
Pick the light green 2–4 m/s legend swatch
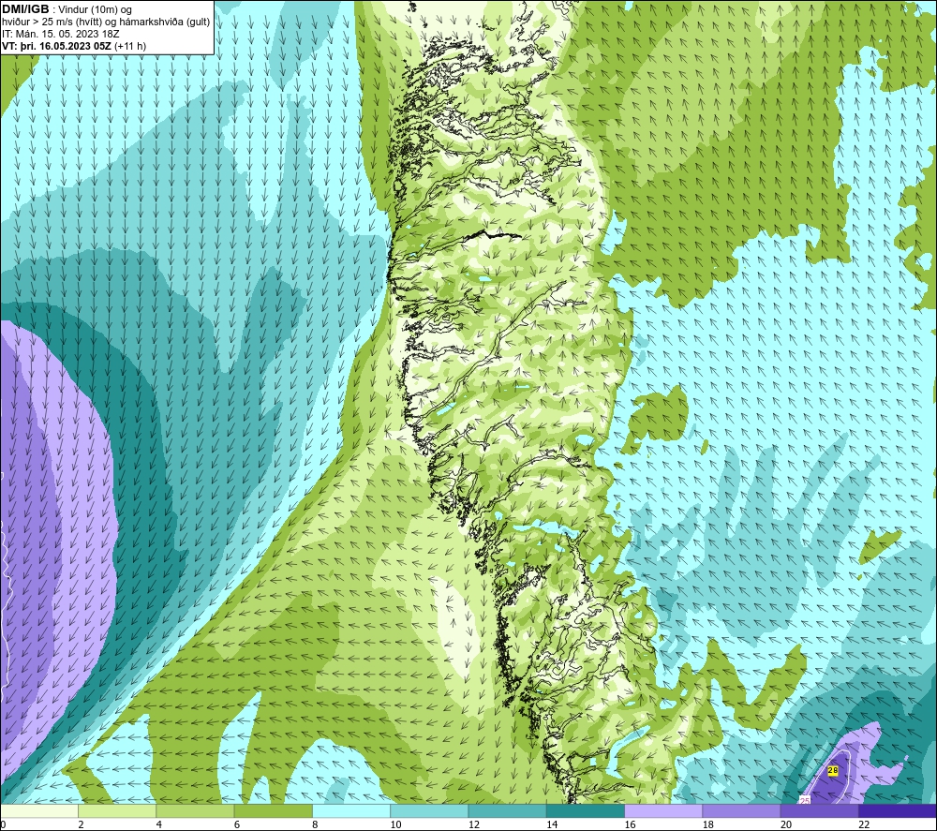tap(117, 810)
